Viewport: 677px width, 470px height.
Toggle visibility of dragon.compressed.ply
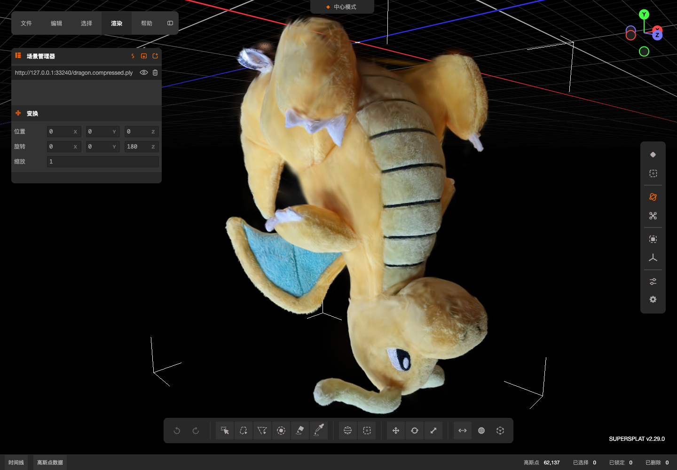[x=144, y=72]
